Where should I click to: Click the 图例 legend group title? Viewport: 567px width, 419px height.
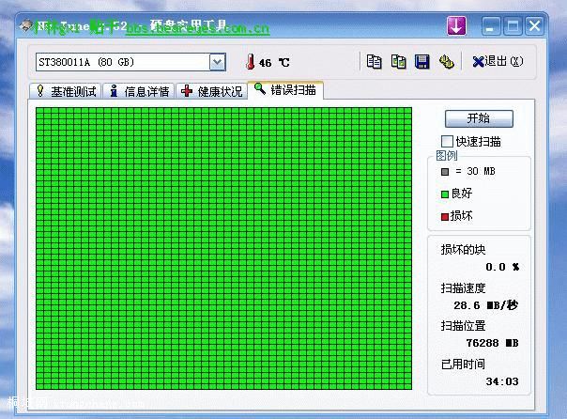point(447,156)
